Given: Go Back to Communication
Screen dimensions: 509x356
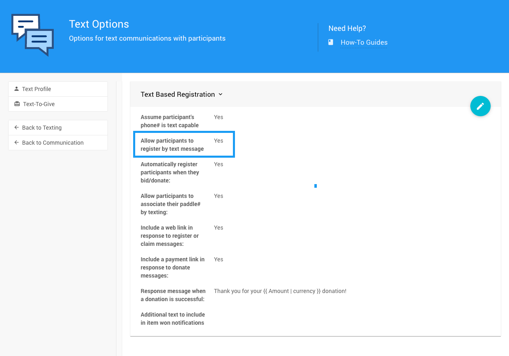Looking at the screenshot, I should [x=53, y=143].
